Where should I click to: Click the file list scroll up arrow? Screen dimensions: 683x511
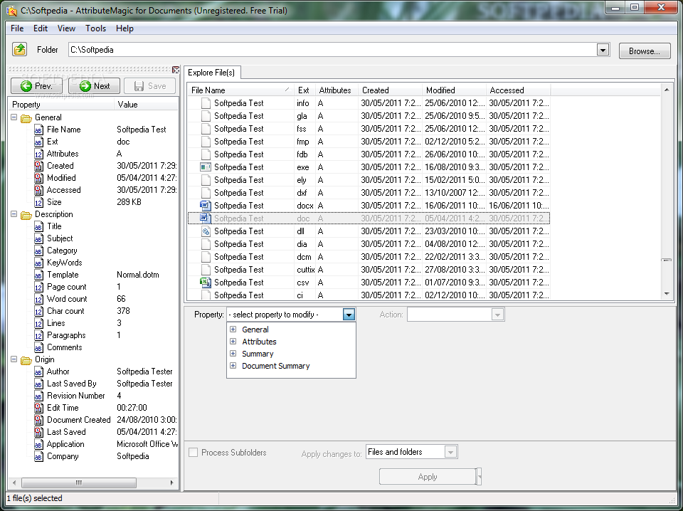(x=667, y=90)
